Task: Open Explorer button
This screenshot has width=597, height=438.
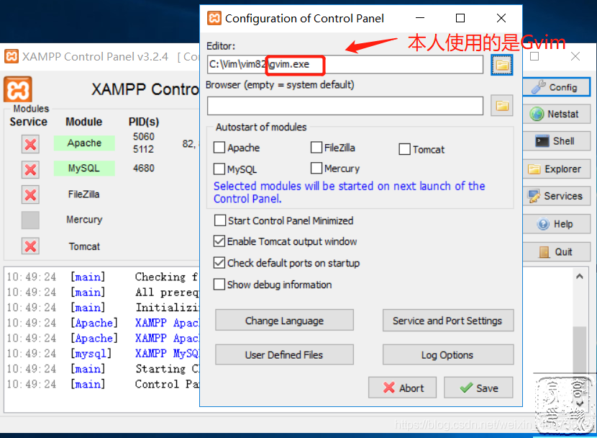Action: pyautogui.click(x=556, y=169)
